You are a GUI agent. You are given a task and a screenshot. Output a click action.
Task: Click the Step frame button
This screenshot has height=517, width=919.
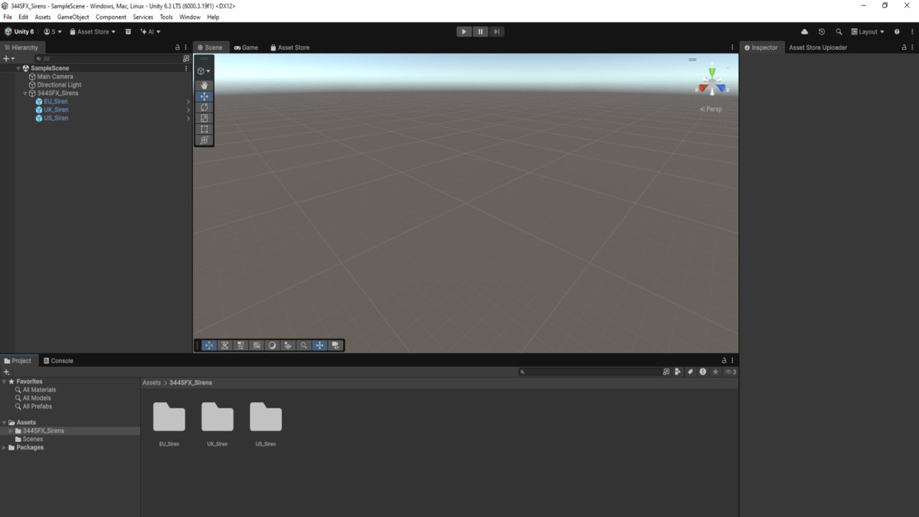496,31
